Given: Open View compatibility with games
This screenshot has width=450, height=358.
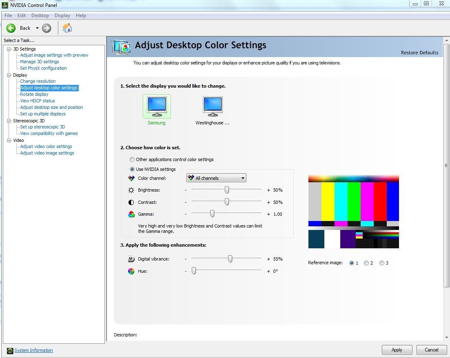Looking at the screenshot, I should coord(49,134).
